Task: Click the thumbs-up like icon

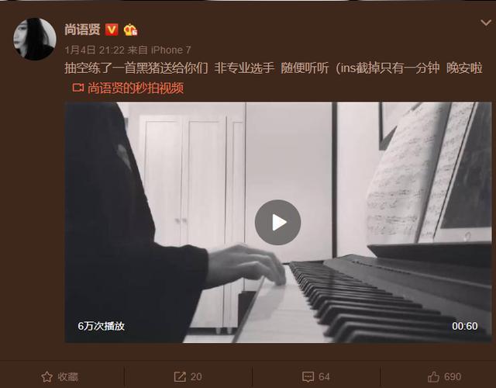Action: click(x=433, y=376)
